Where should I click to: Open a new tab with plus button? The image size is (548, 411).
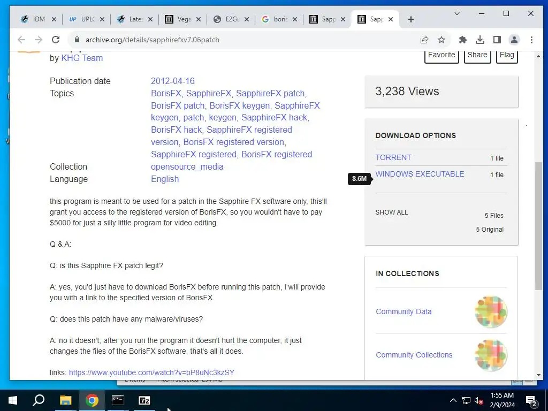tap(411, 20)
